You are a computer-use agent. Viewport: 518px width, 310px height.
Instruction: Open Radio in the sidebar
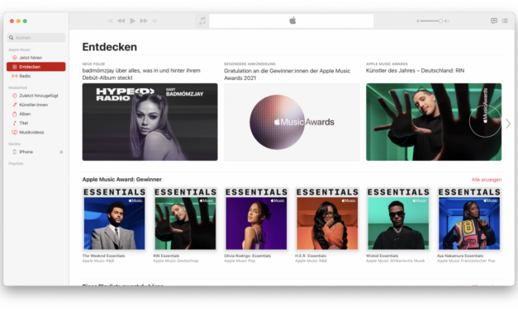pyautogui.click(x=36, y=76)
